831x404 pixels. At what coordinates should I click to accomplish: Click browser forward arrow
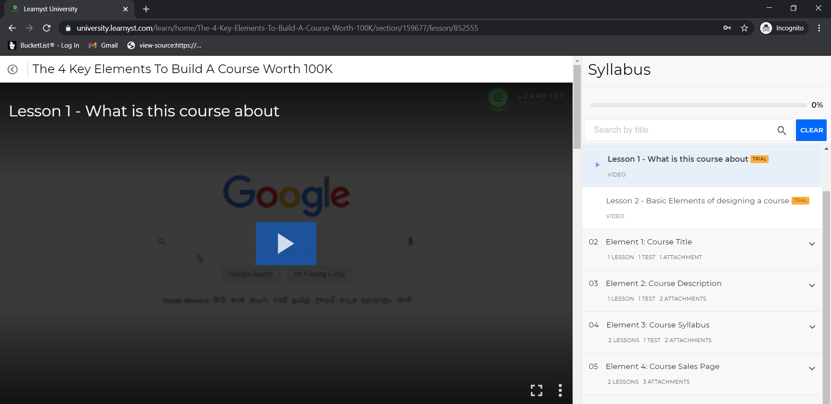[x=29, y=28]
